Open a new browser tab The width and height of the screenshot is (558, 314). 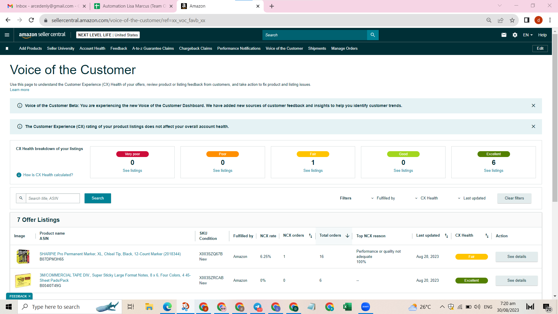point(272,6)
